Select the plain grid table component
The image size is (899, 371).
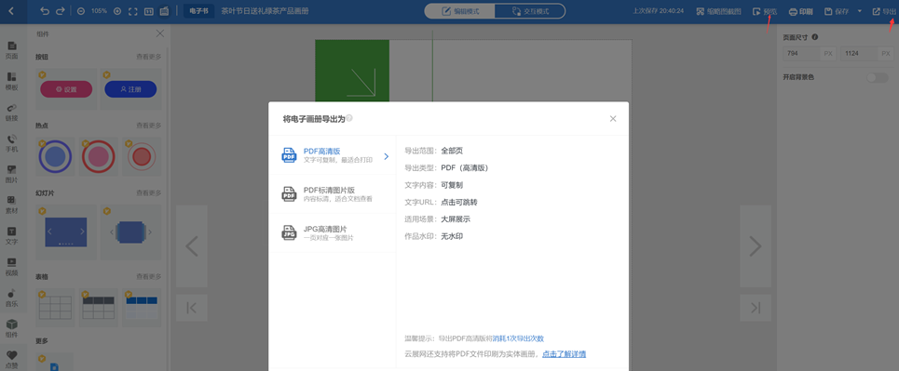tap(55, 308)
